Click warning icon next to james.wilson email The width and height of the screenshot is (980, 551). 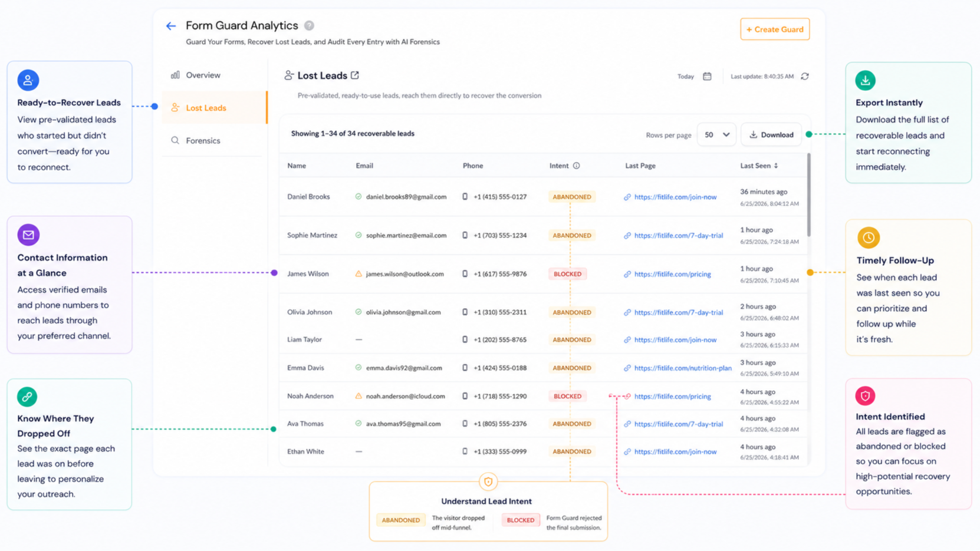[359, 273]
